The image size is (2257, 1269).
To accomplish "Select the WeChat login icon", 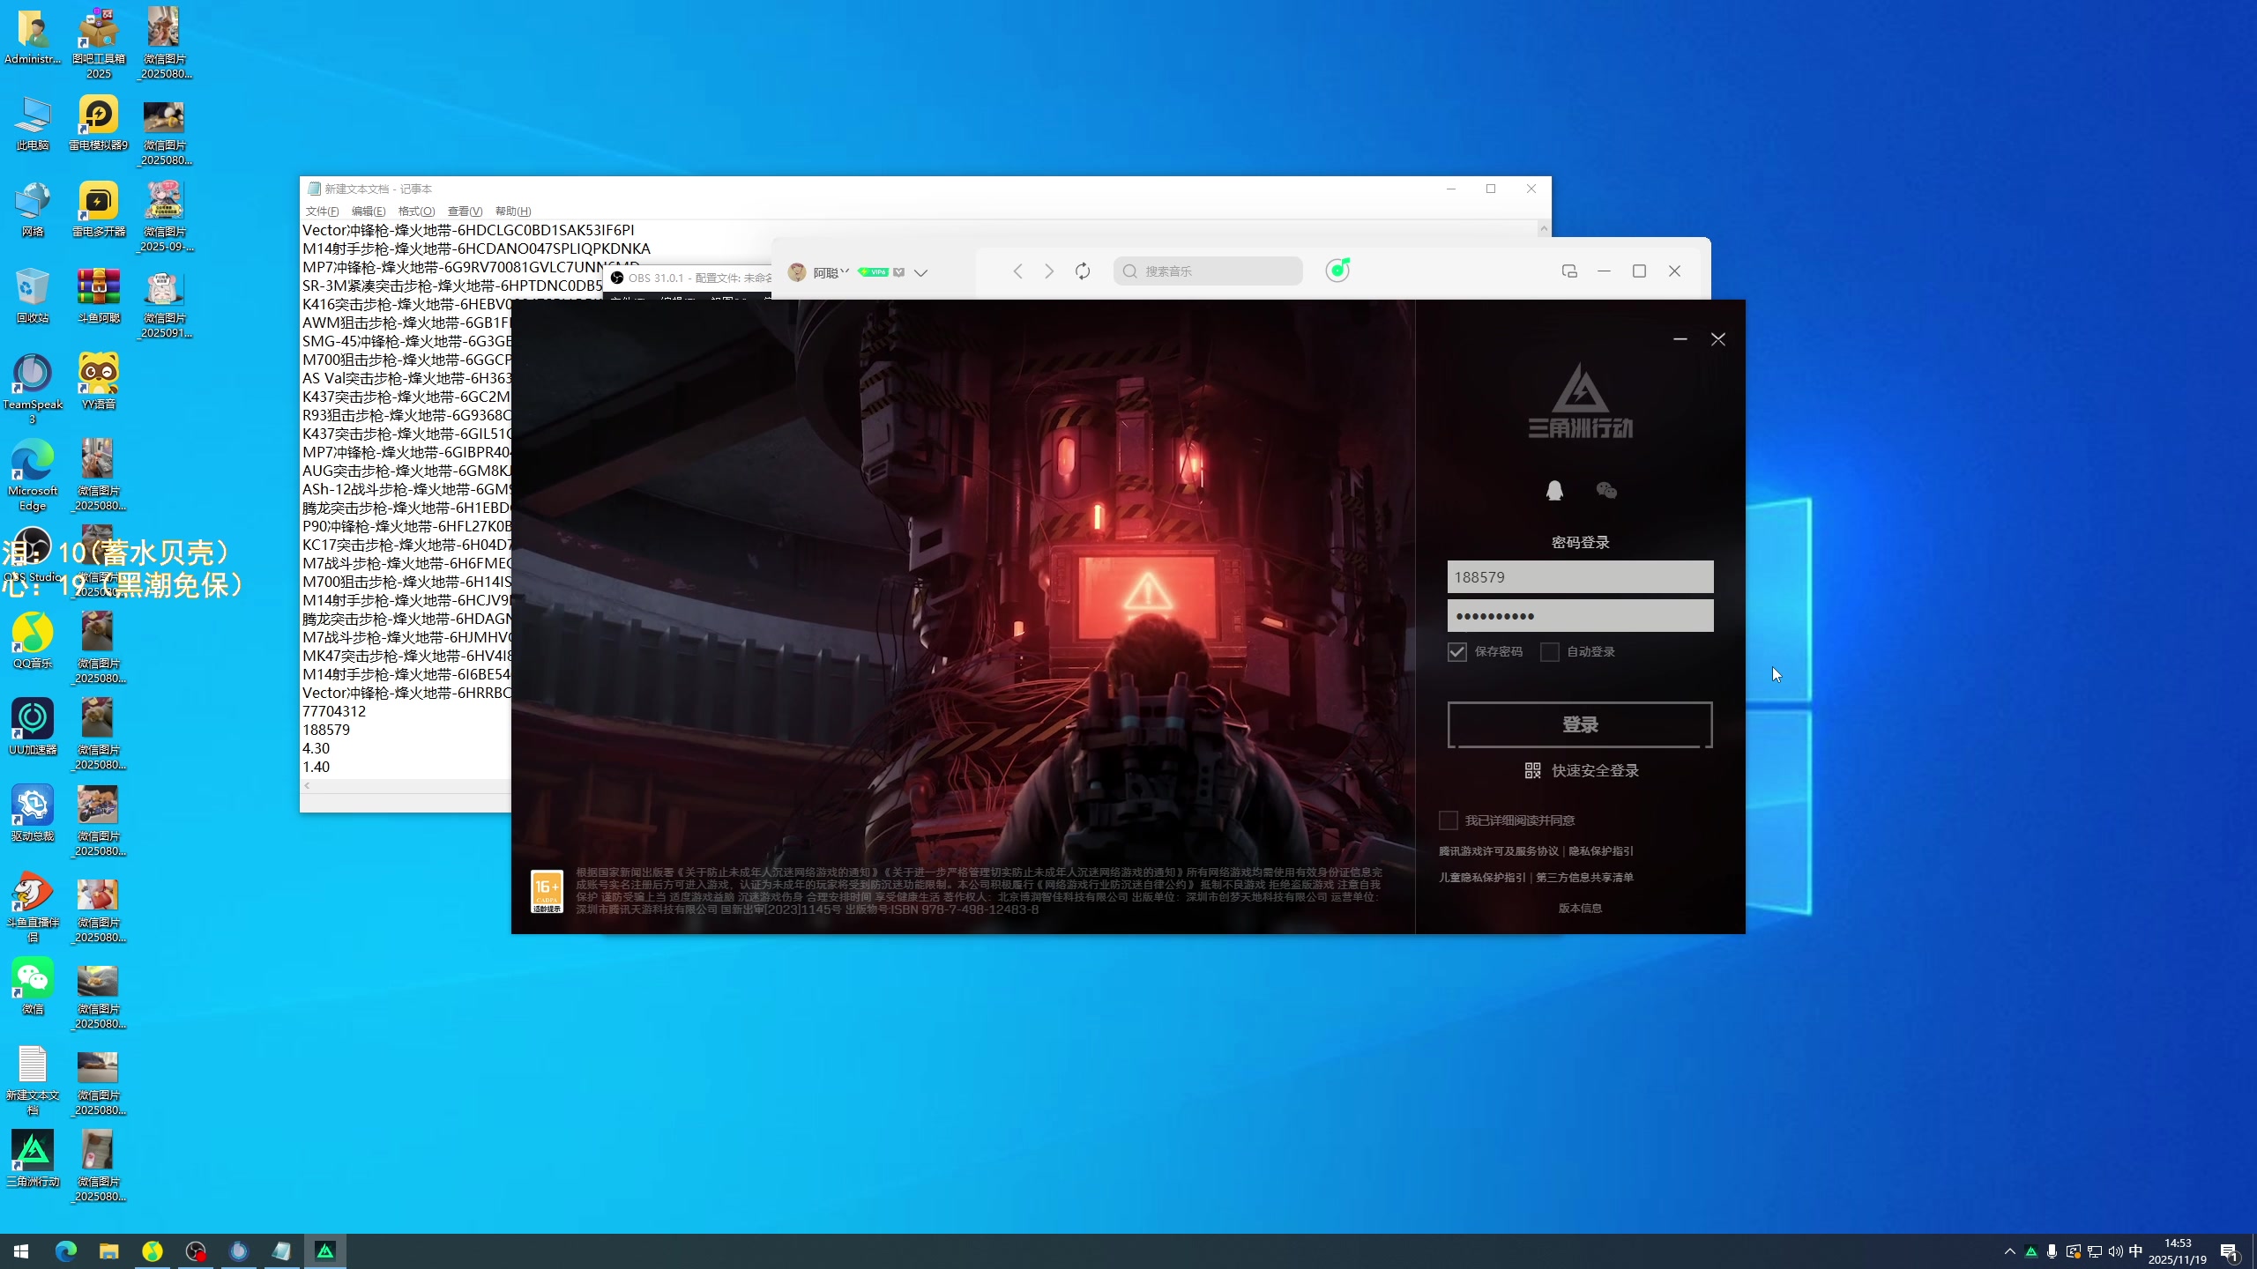I will [1606, 491].
